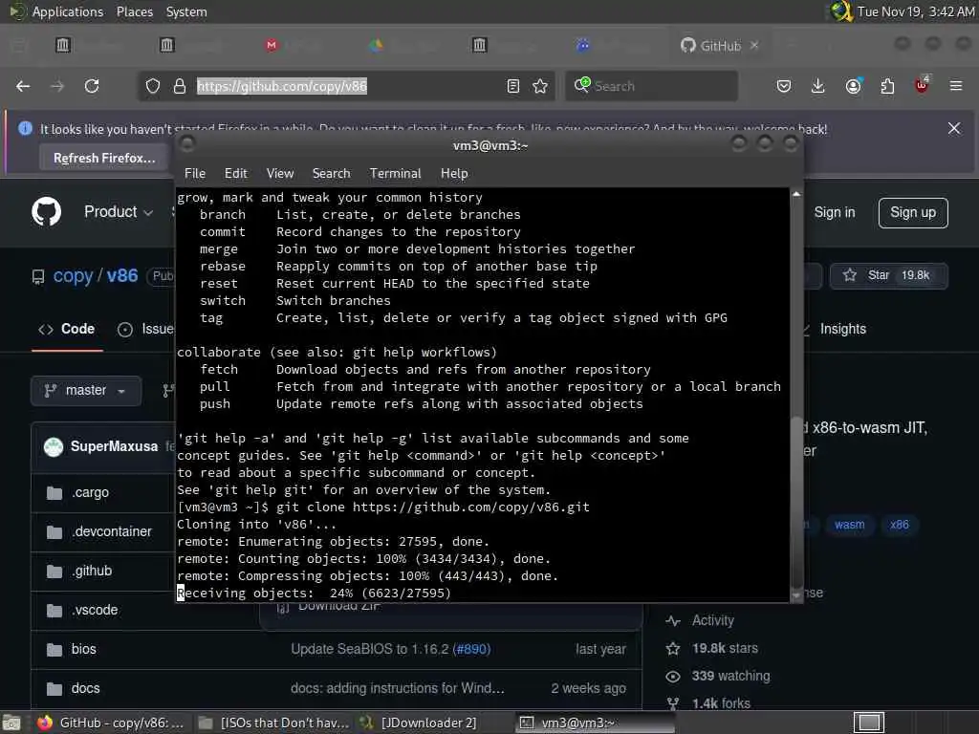Open the Applications menu in top panel

[68, 11]
